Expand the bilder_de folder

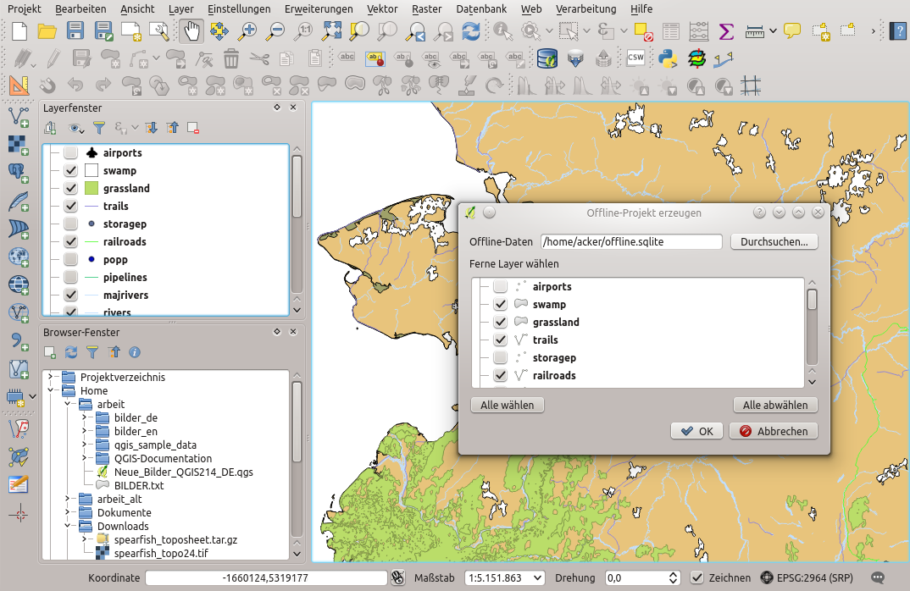coord(84,418)
